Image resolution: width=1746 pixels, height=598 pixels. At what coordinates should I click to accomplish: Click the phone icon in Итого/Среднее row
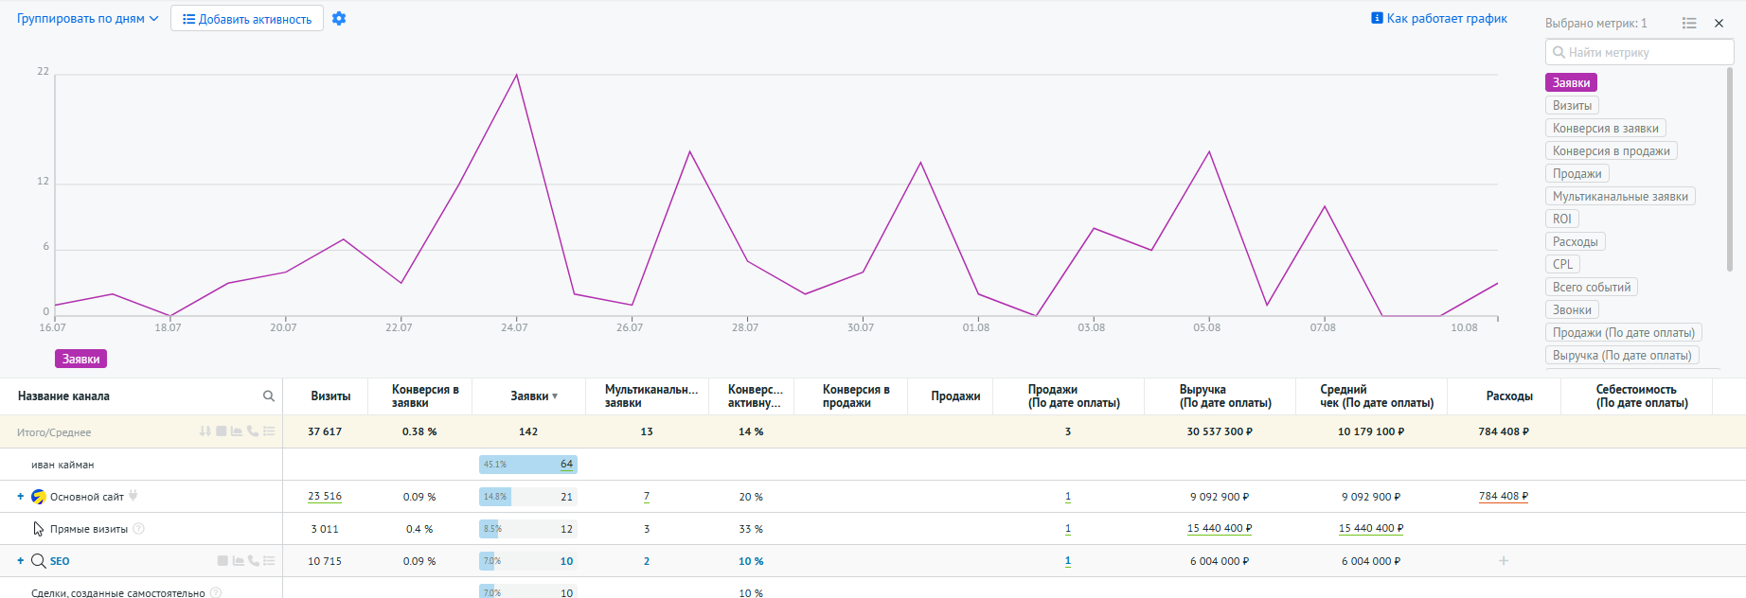coord(253,431)
